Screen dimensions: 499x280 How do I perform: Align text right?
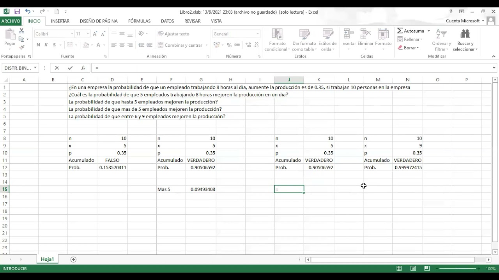tap(130, 45)
